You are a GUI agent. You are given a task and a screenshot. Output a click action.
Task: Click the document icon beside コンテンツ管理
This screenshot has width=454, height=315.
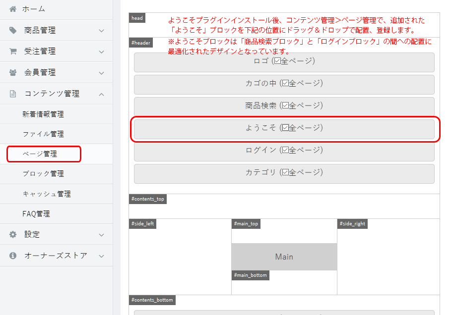13,94
